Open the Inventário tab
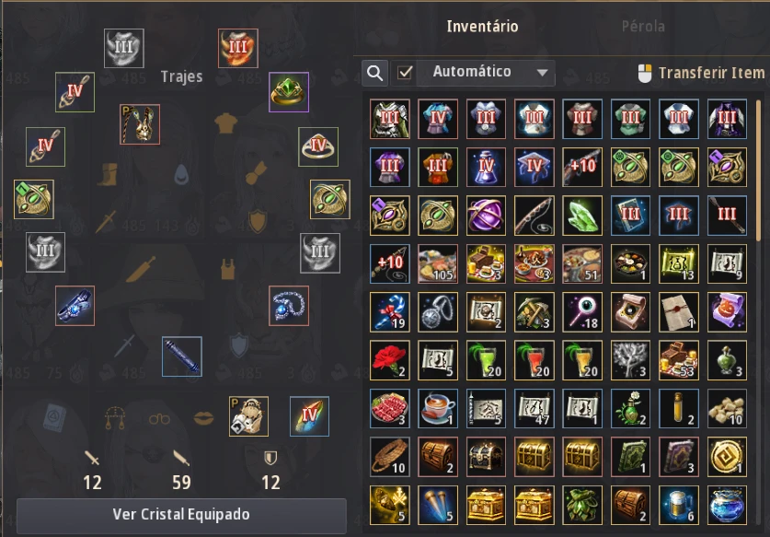Screen dimensions: 770x537 [482, 27]
